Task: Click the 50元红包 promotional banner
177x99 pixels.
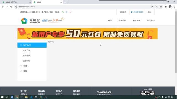Action: pyautogui.click(x=87, y=34)
